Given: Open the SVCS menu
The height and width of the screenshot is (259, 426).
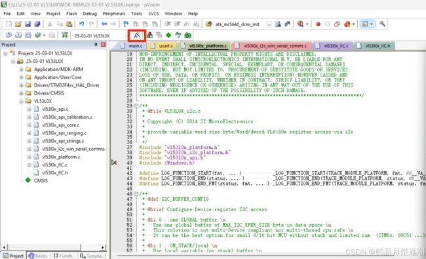Looking at the screenshot, I should [x=153, y=14].
